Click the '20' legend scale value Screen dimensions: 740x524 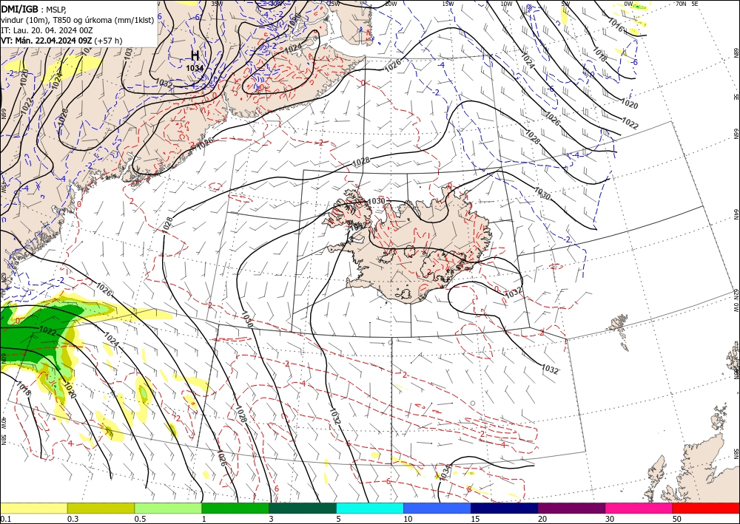tap(542, 519)
